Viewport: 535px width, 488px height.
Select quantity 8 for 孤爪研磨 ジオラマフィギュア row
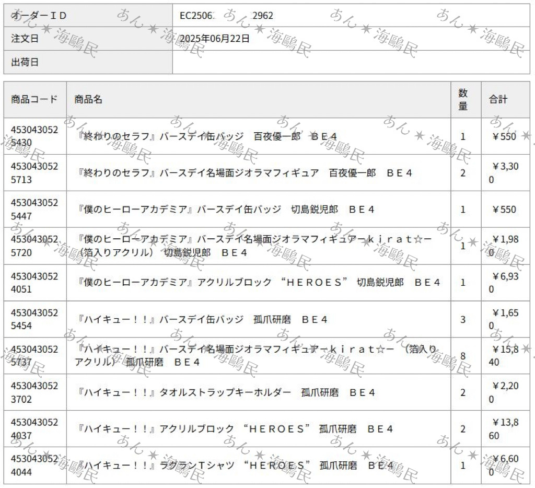click(x=463, y=356)
